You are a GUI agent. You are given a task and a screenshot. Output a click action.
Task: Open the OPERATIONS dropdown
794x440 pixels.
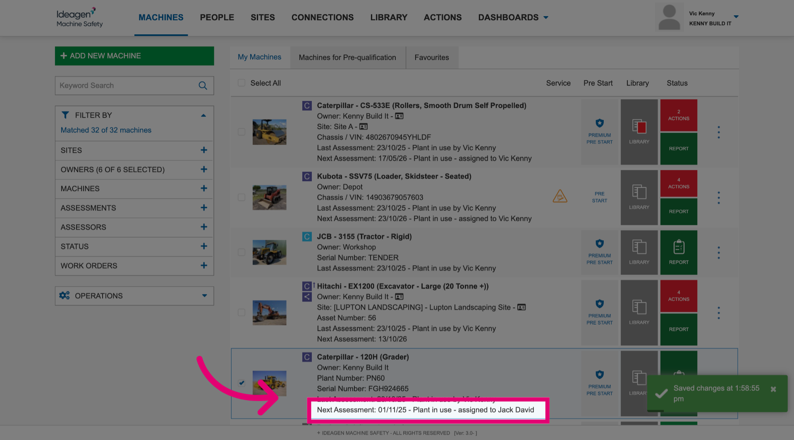click(x=134, y=296)
